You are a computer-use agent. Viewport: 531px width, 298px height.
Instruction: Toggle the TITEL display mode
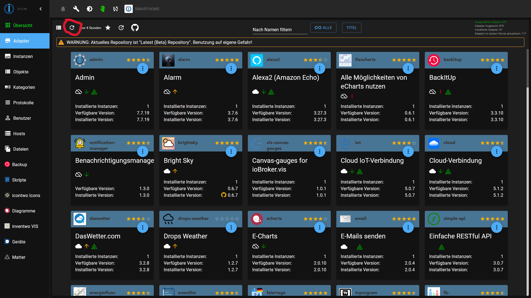352,28
